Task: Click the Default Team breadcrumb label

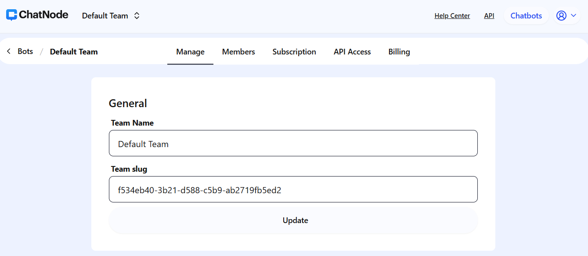Action: [74, 52]
